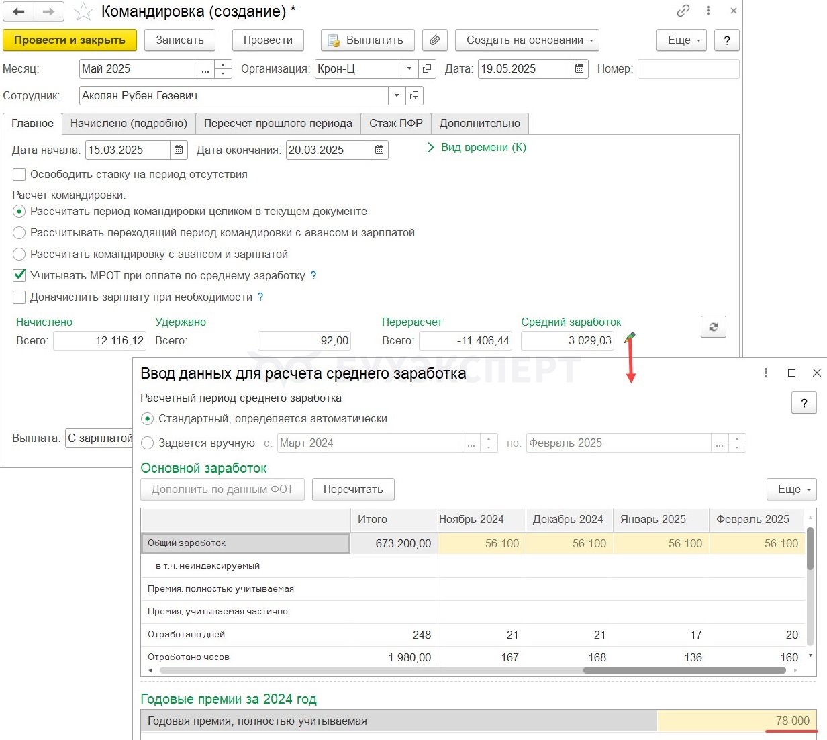Click Записать button

click(180, 40)
